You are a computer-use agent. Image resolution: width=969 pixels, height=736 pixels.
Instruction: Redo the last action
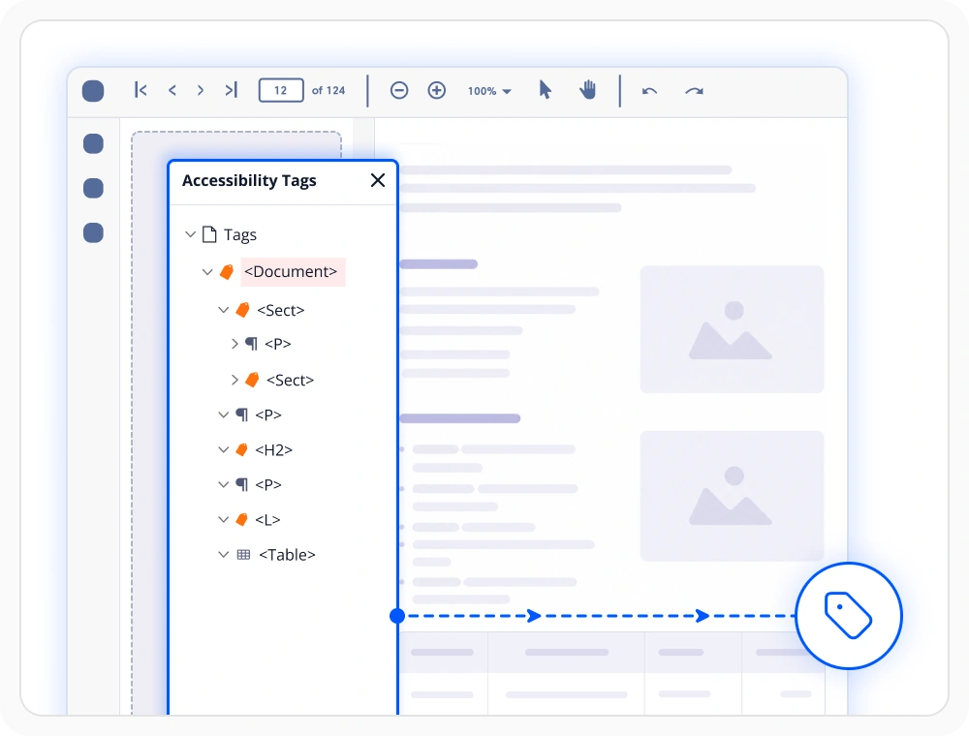(x=694, y=91)
